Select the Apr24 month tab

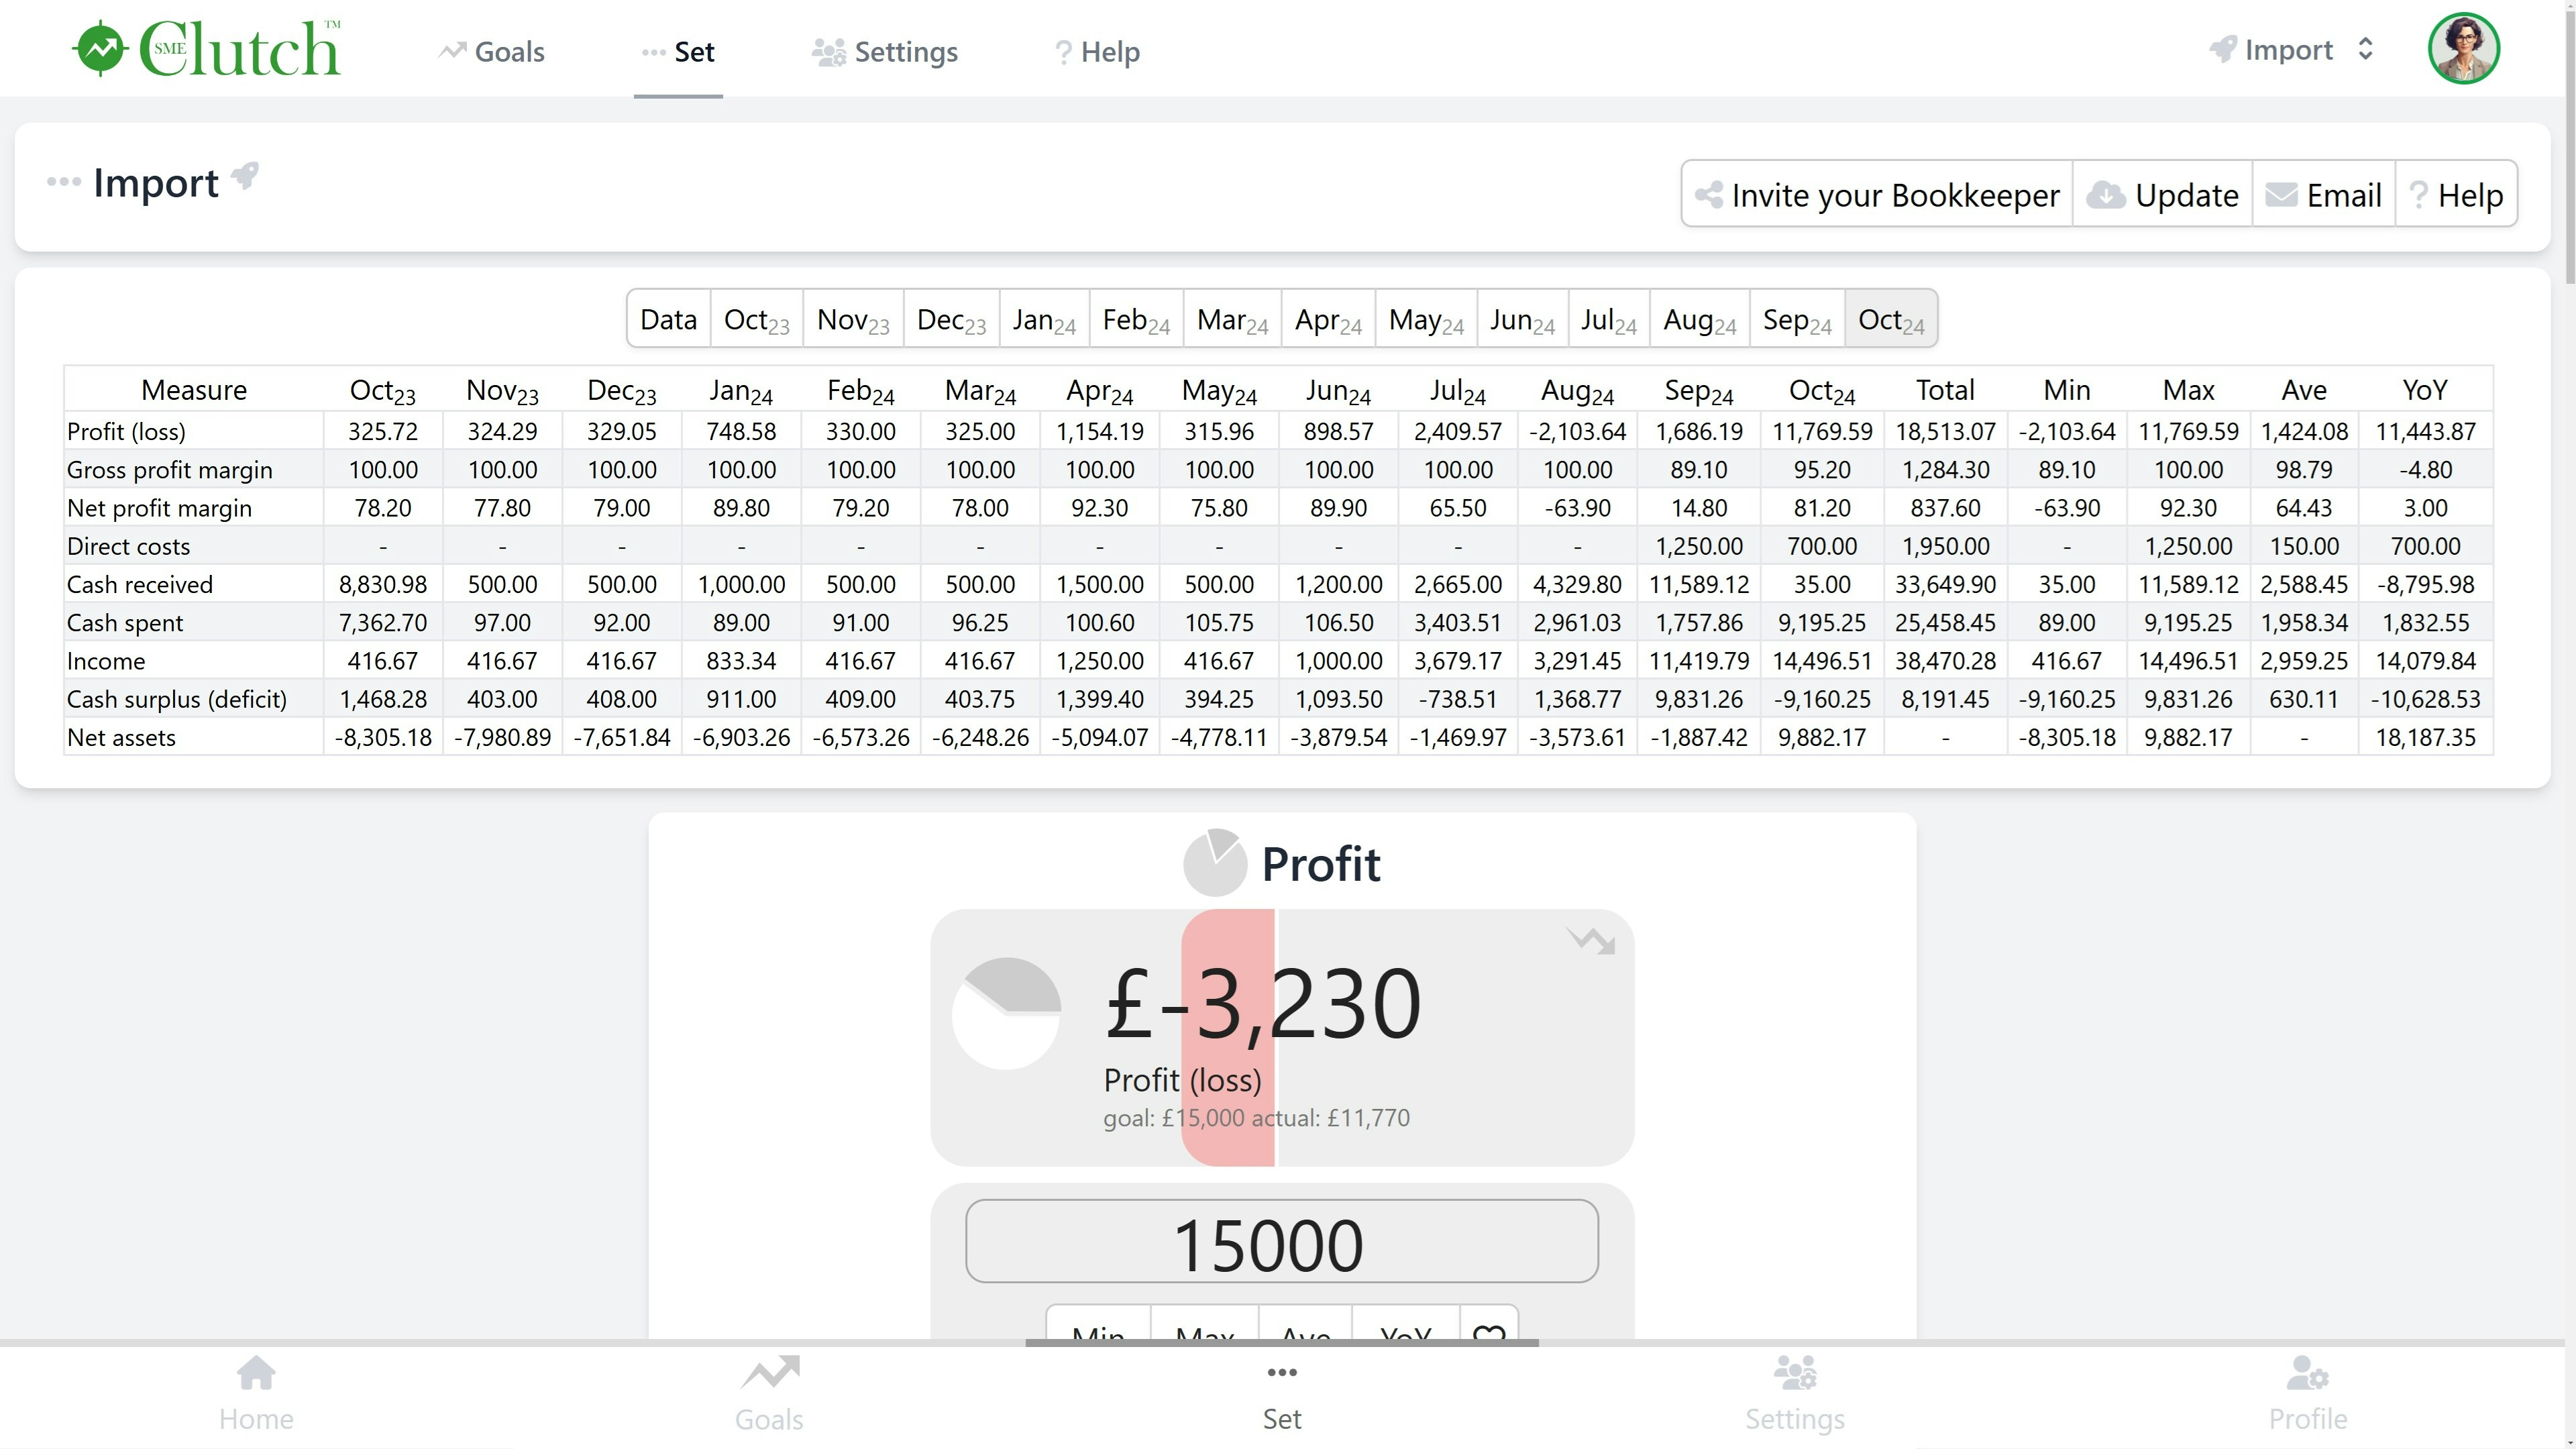point(1328,319)
